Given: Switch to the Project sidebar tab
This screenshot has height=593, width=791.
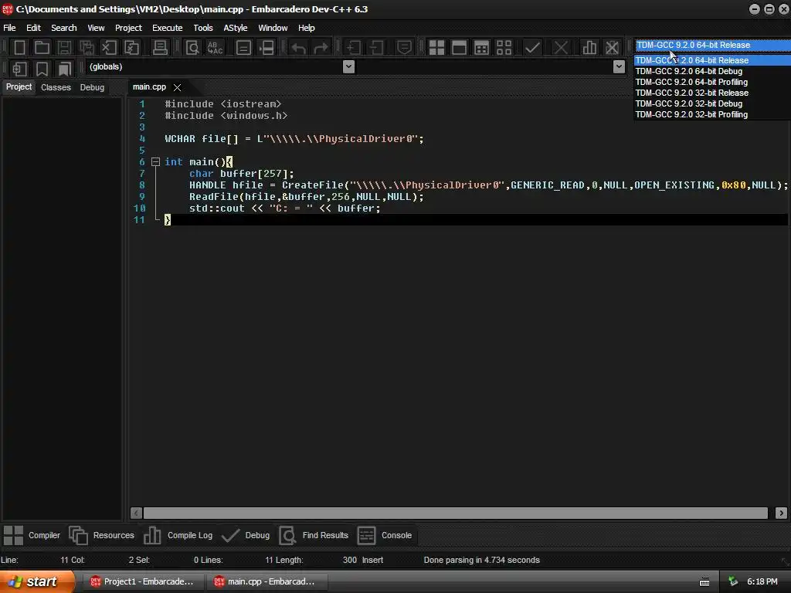Looking at the screenshot, I should coord(19,86).
